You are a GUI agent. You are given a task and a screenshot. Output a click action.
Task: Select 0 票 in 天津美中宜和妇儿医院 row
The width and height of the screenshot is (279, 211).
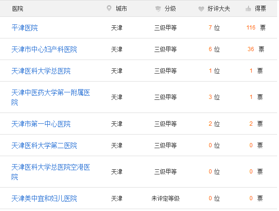[256, 198]
